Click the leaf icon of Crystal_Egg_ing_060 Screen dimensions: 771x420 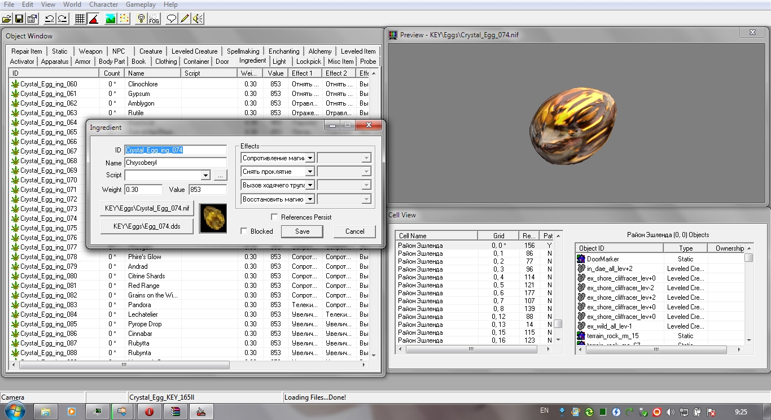point(15,84)
